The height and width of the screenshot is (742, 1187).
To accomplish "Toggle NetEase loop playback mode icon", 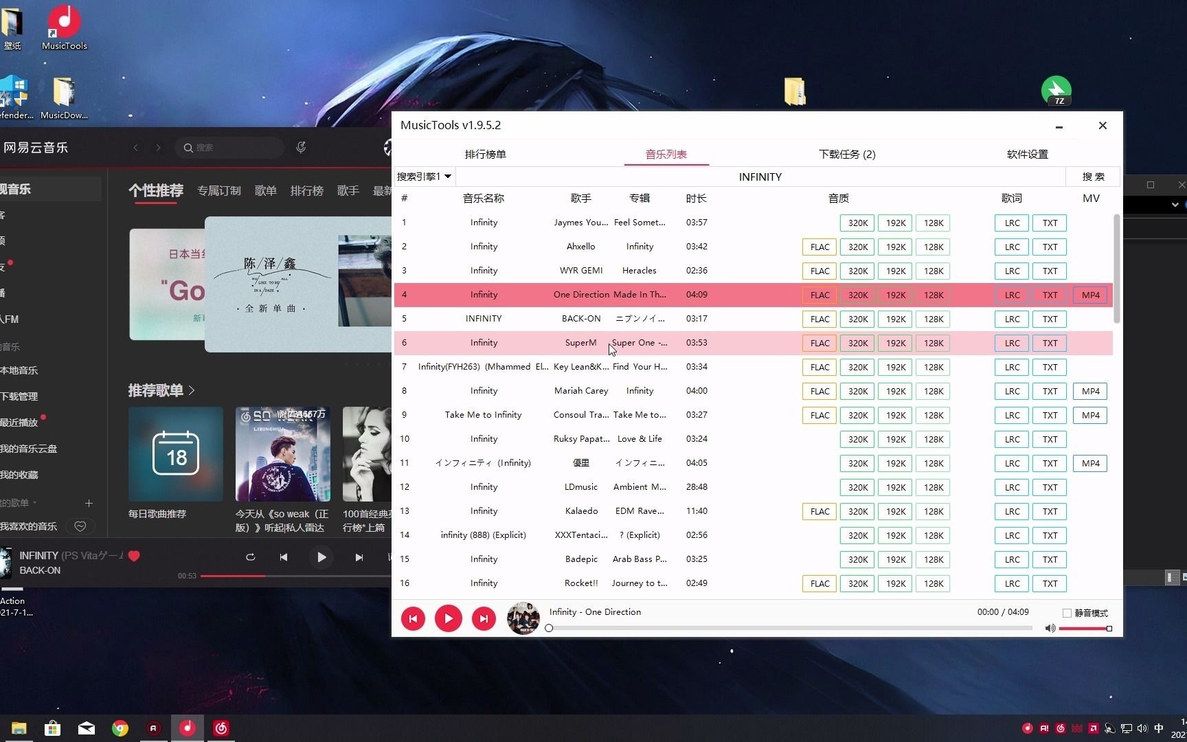I will coord(251,557).
